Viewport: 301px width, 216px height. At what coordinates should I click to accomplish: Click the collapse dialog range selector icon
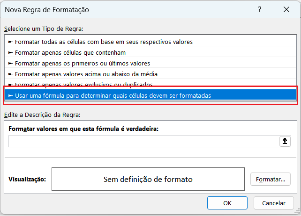[285, 142]
